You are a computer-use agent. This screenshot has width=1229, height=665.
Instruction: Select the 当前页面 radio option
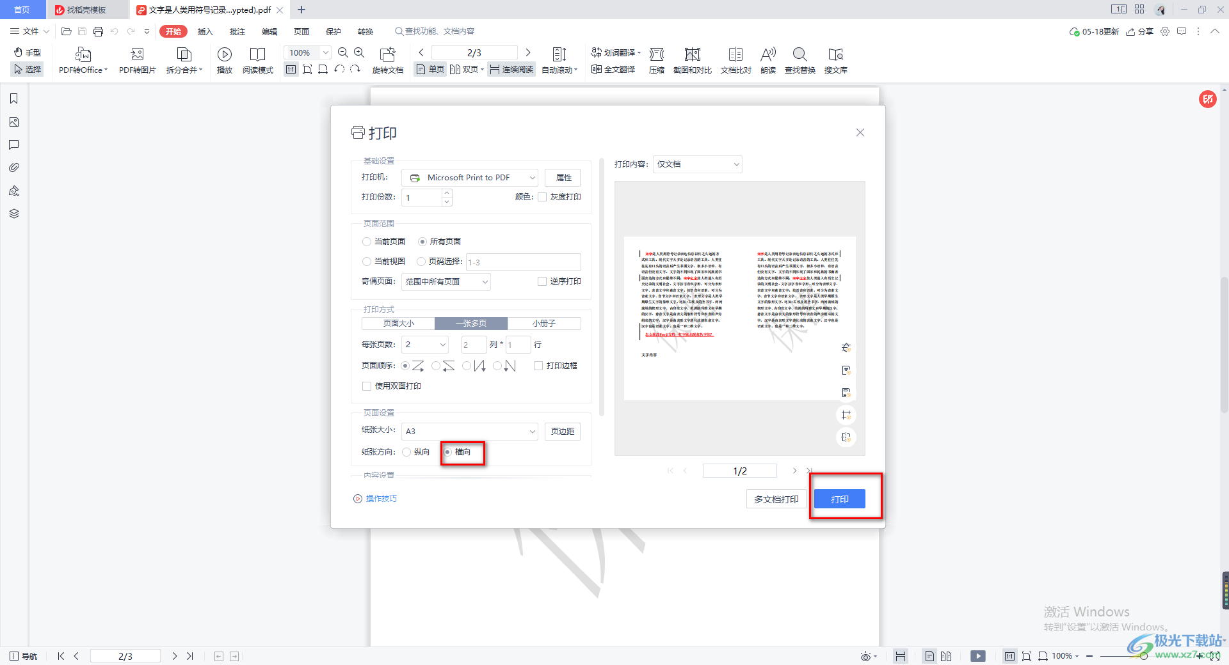tap(367, 242)
